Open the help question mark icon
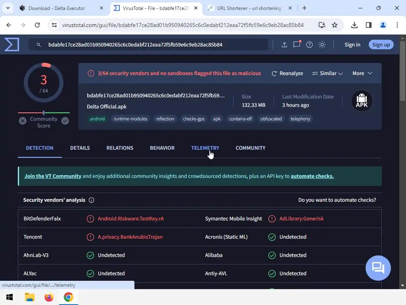This screenshot has height=305, width=406. (x=309, y=44)
